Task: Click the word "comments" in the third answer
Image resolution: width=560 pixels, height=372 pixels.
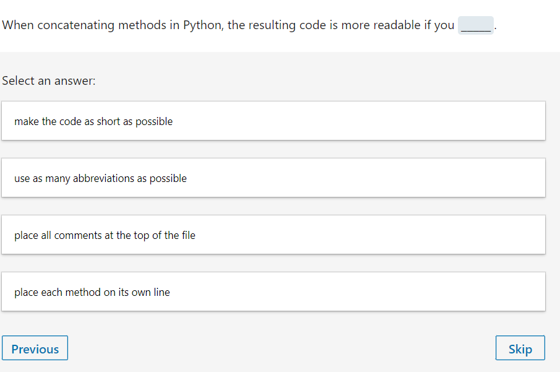Action: coord(75,235)
